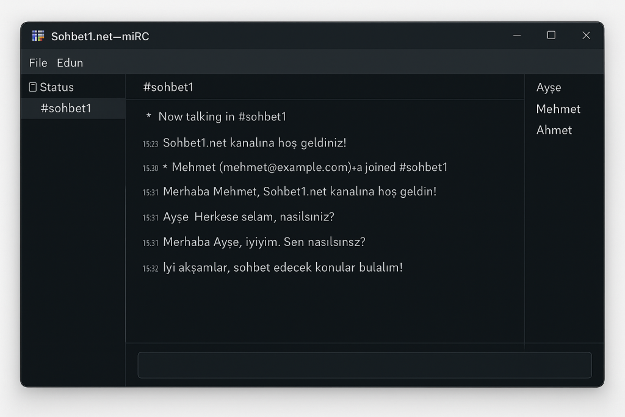Click the 15:32 İyi akşamlar message
The image size is (625, 417).
[272, 267]
